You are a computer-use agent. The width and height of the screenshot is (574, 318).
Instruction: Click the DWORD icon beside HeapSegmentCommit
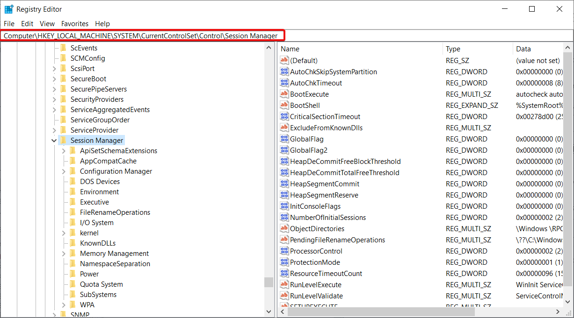tap(284, 184)
